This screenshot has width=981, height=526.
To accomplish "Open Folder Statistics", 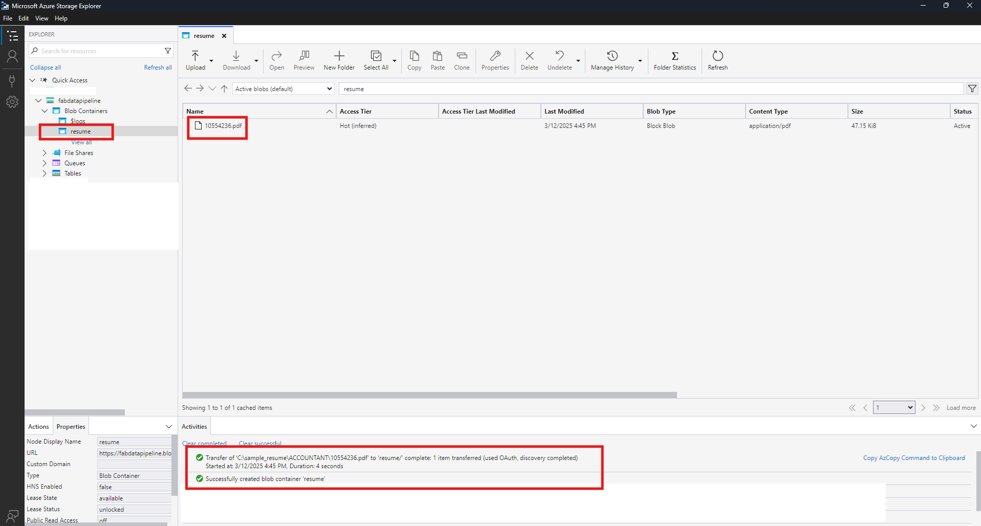I will pos(674,60).
